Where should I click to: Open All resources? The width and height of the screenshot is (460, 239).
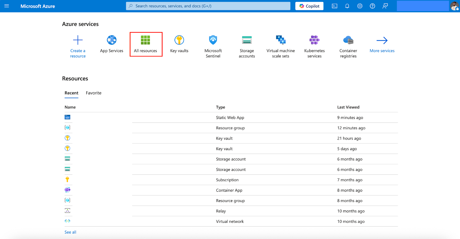pyautogui.click(x=145, y=44)
